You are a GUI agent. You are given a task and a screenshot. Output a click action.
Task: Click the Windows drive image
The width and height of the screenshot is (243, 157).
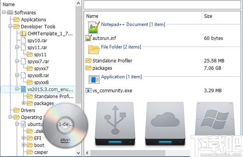pyautogui.click(x=215, y=119)
